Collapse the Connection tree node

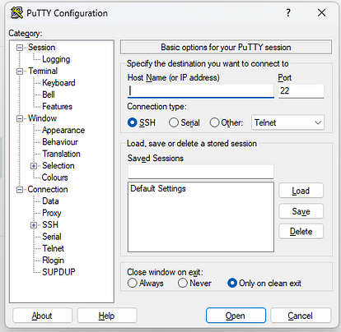coord(20,190)
